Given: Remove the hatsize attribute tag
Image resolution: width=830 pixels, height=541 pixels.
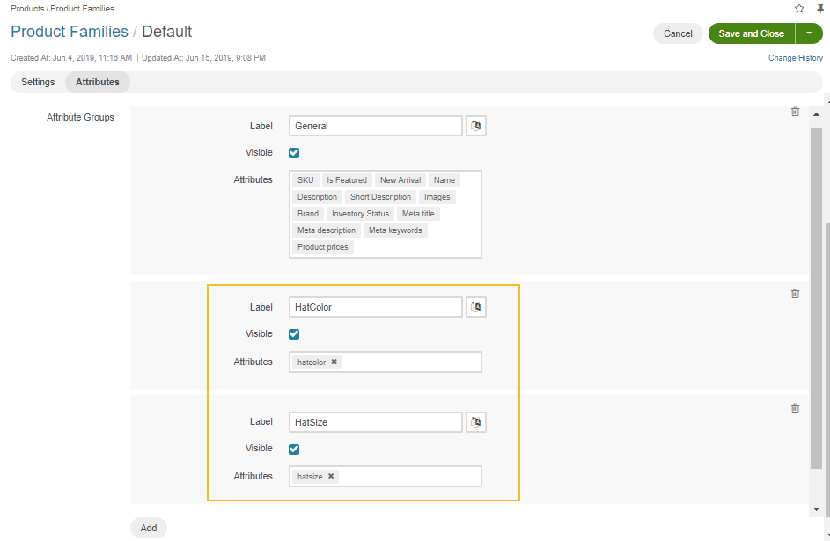Looking at the screenshot, I should click(331, 476).
